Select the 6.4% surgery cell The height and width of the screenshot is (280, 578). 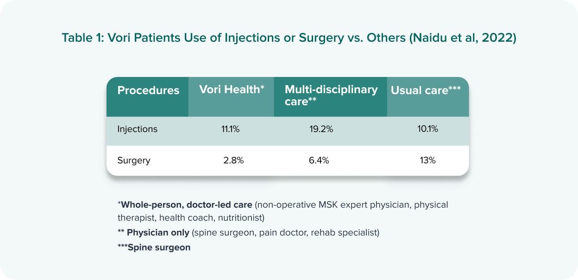pos(319,161)
